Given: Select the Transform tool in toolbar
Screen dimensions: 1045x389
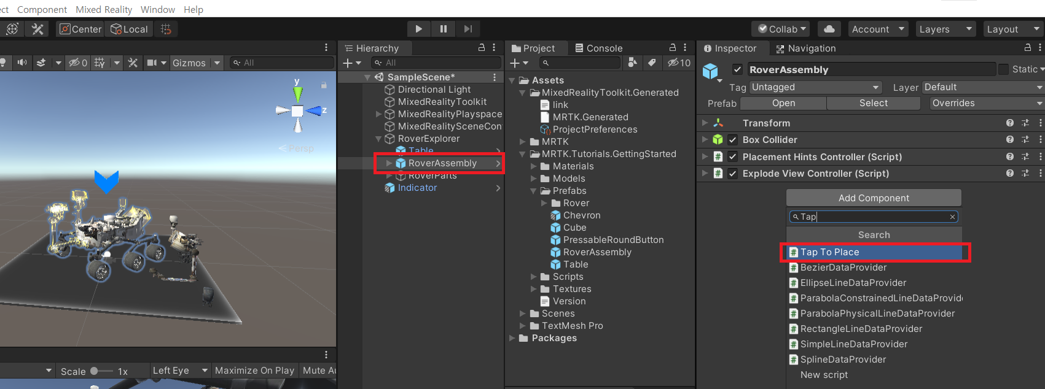Looking at the screenshot, I should (12, 29).
